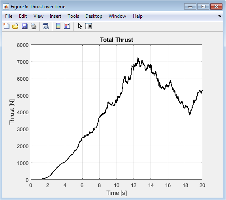Image resolution: width=226 pixels, height=200 pixels.
Task: Minimize the Figure 6 window
Action: click(x=190, y=7)
